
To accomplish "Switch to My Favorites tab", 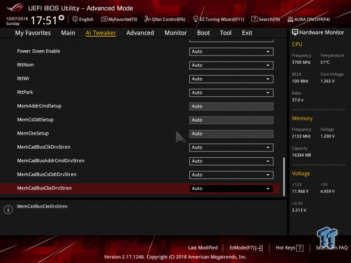I will pos(33,33).
